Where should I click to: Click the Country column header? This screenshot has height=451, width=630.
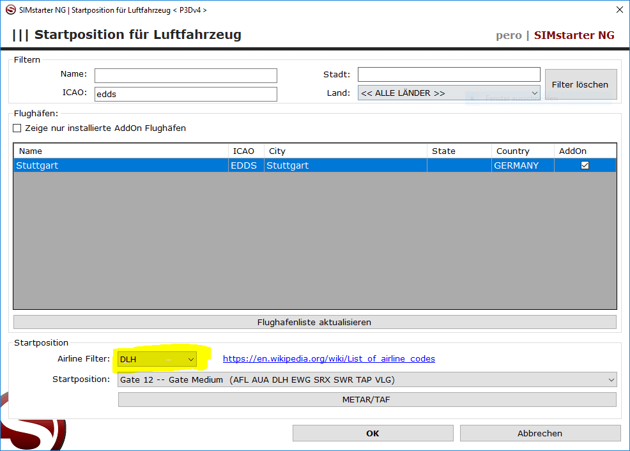point(522,151)
